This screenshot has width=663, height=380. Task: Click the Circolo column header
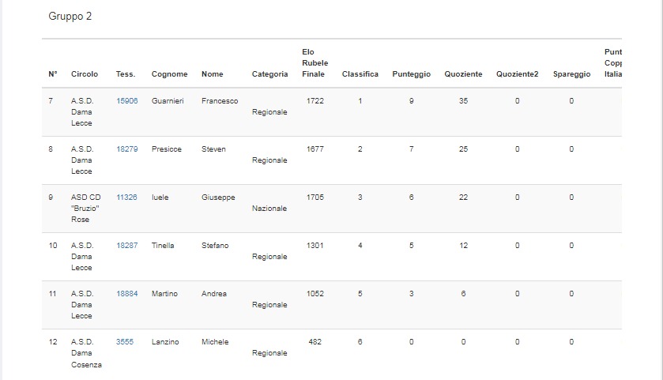(x=85, y=74)
